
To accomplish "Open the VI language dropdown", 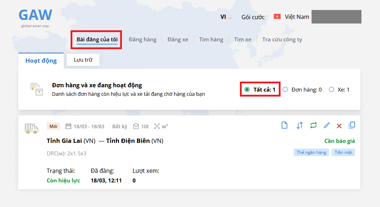I will [x=226, y=17].
